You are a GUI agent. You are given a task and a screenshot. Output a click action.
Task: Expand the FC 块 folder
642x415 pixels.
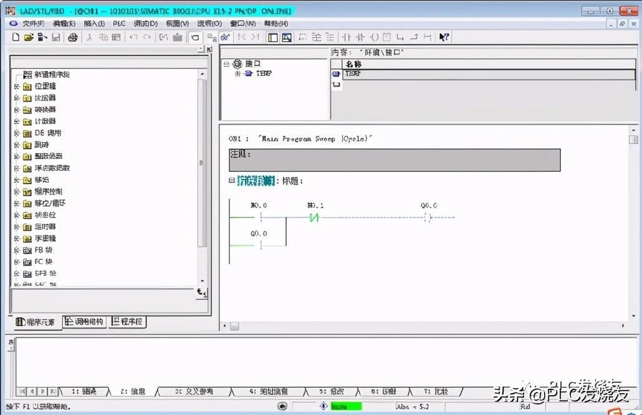(17, 262)
